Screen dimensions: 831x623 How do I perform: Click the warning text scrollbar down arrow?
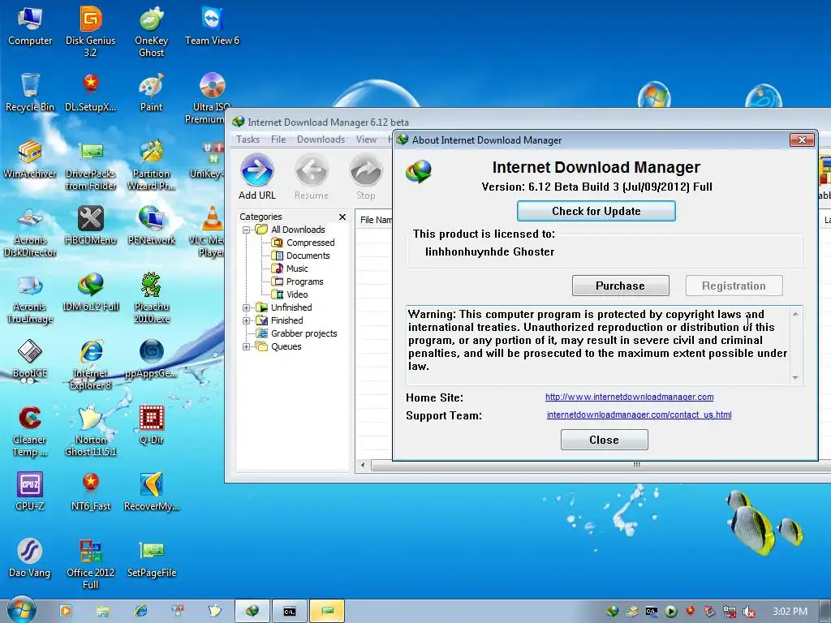click(x=795, y=378)
